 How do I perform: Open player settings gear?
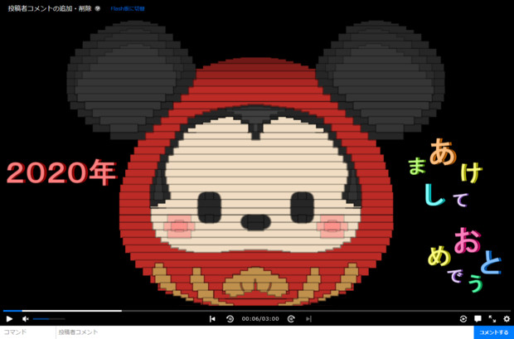click(507, 319)
